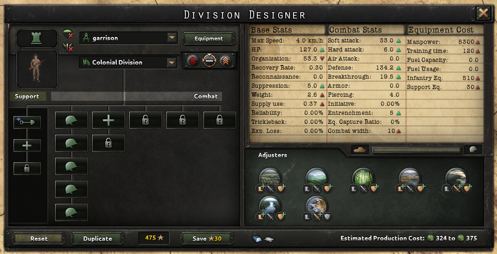Add battalion in second combat column

[x=109, y=120]
